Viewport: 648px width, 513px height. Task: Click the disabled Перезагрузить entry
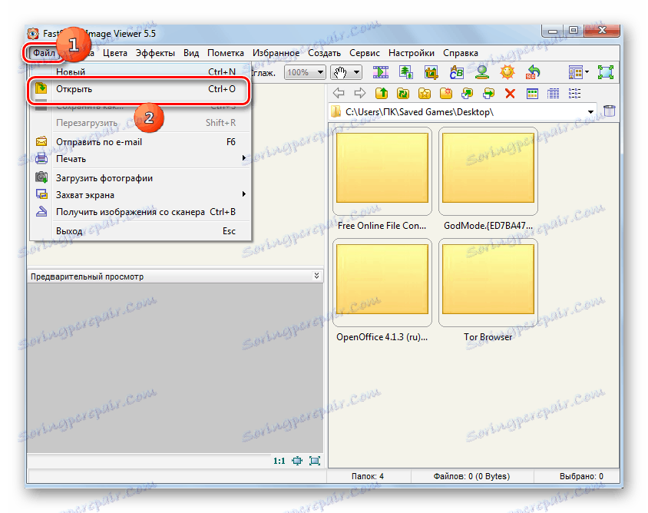point(141,123)
